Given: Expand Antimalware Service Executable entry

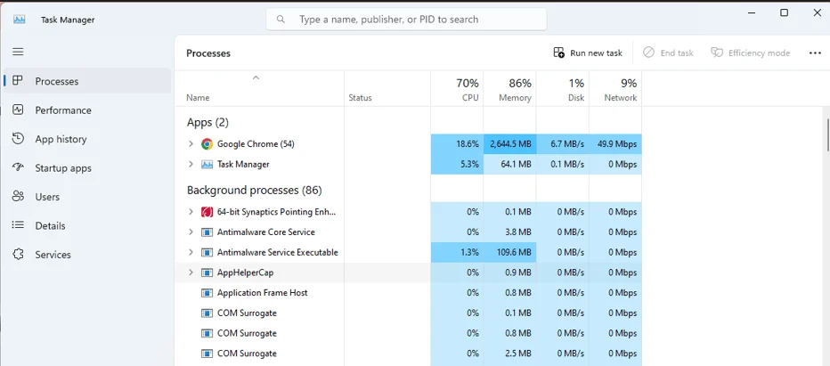Looking at the screenshot, I should (191, 252).
